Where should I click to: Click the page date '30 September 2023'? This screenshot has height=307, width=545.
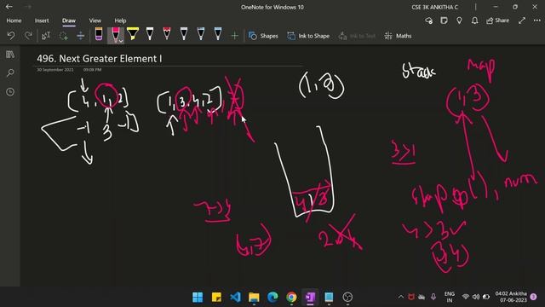tap(55, 70)
